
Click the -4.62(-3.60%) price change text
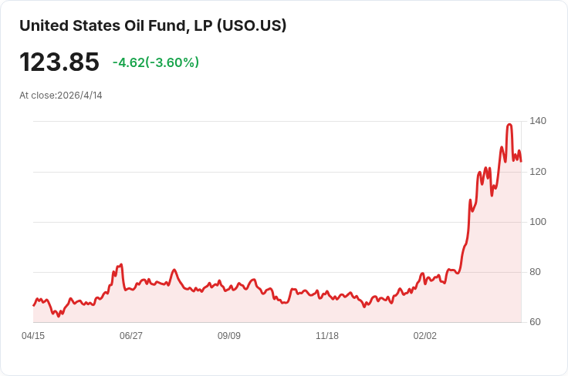click(155, 62)
